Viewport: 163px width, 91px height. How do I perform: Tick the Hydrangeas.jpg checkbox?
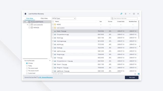pos(53,41)
